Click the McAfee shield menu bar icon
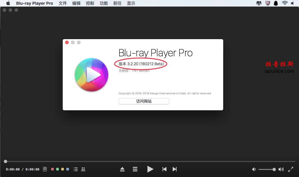Screen dimensions: 299x177 pos(268,3)
